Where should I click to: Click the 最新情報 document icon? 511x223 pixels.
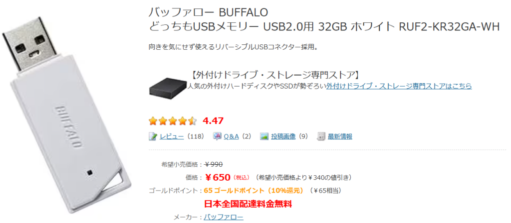coord(321,136)
